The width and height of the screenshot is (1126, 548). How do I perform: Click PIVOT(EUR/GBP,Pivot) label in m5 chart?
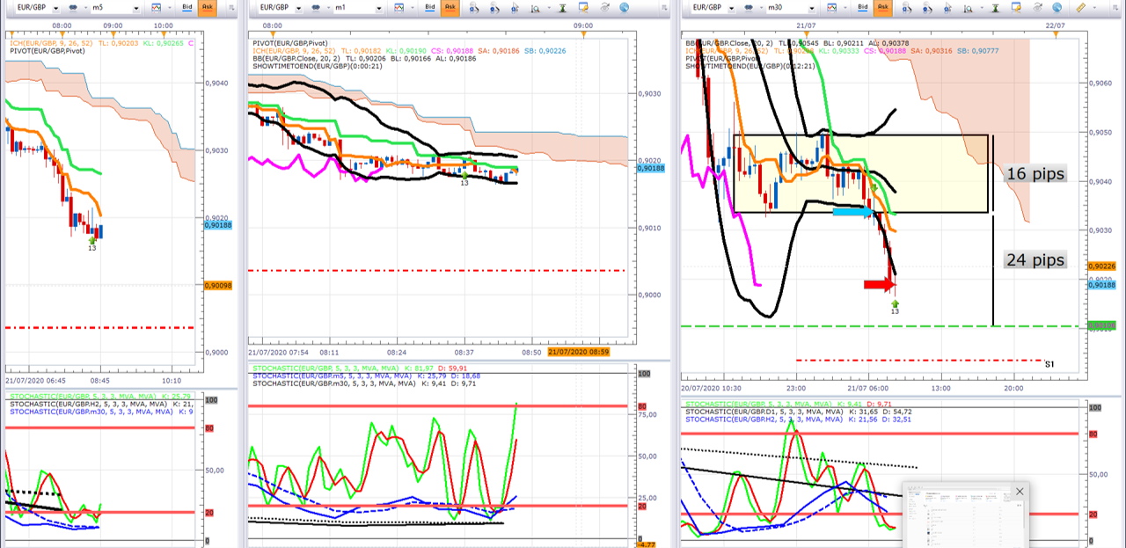[46, 52]
